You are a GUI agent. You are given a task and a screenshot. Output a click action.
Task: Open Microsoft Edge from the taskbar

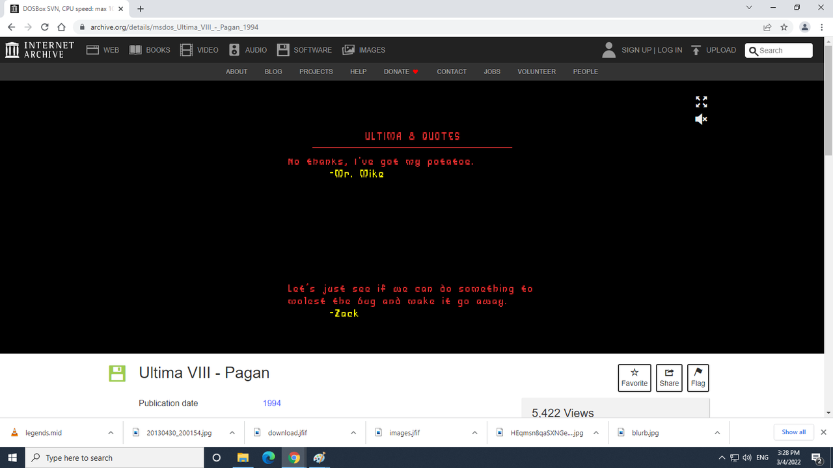point(268,458)
